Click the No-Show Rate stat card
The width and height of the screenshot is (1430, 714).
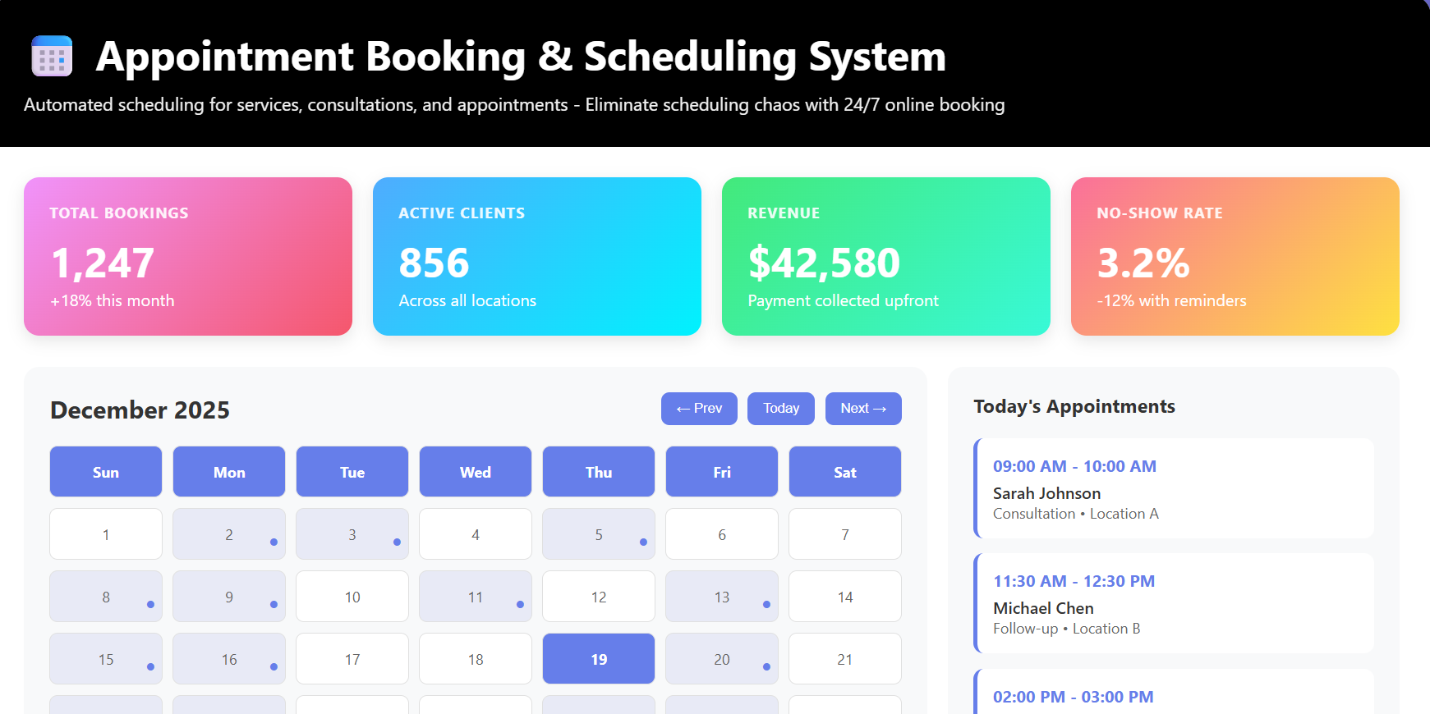tap(1235, 256)
